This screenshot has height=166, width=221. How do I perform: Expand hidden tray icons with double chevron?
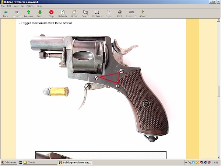(x=186, y=163)
